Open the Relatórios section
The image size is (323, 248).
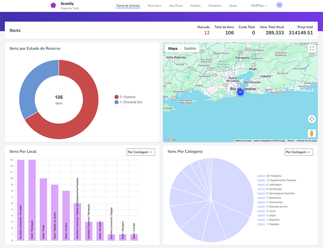(x=215, y=6)
